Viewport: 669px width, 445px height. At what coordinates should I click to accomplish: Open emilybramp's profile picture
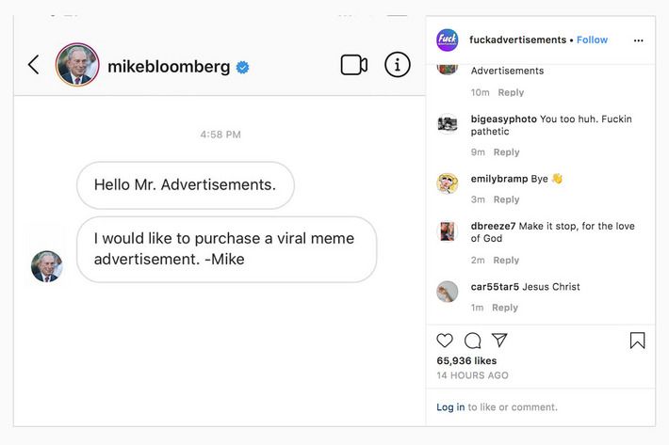point(448,183)
